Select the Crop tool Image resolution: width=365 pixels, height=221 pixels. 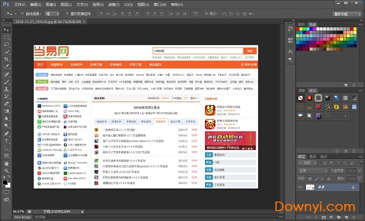[x=6, y=59]
